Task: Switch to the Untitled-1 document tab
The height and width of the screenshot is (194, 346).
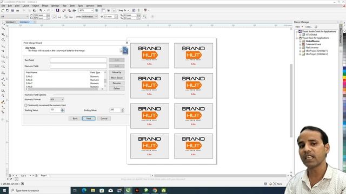Action: pos(10,22)
